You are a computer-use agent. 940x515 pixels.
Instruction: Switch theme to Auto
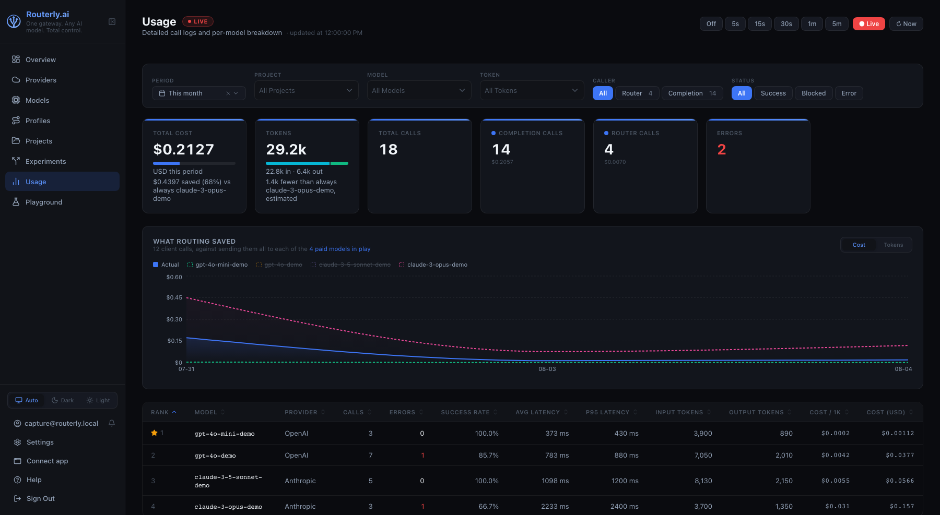point(27,400)
